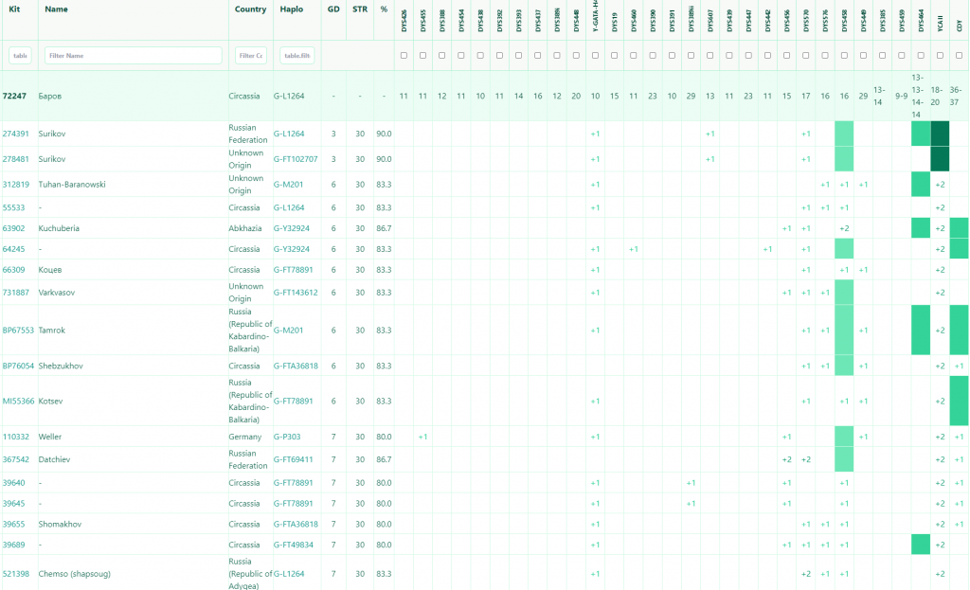Viewport: 970px width, 590px height.
Task: Sort table by Country header
Action: pyautogui.click(x=250, y=9)
